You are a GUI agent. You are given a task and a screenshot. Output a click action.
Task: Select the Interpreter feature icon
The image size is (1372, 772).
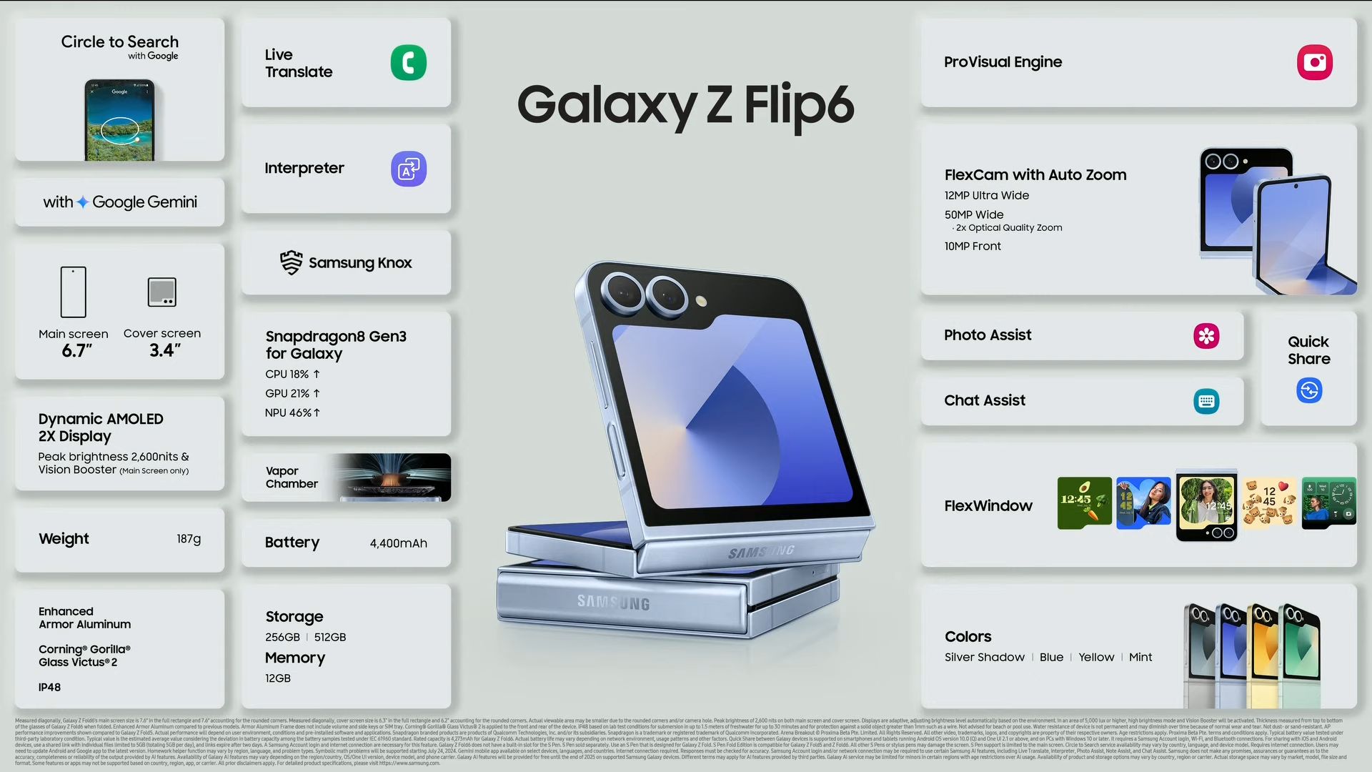[409, 168]
